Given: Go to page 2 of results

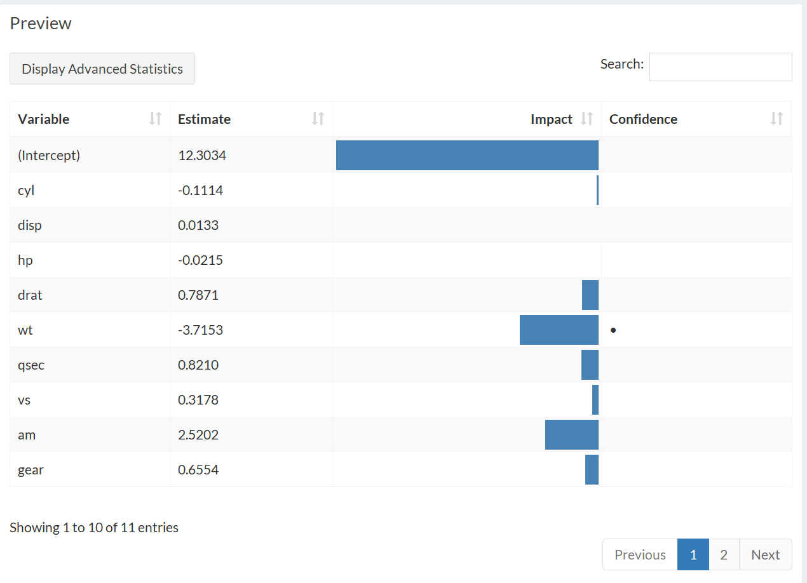Looking at the screenshot, I should [x=724, y=554].
